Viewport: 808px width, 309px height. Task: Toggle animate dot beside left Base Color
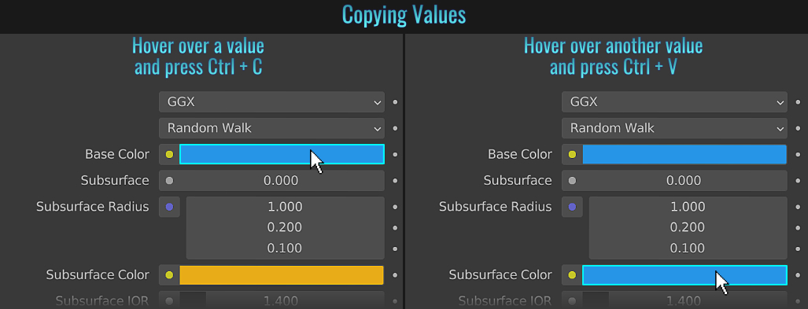(395, 154)
